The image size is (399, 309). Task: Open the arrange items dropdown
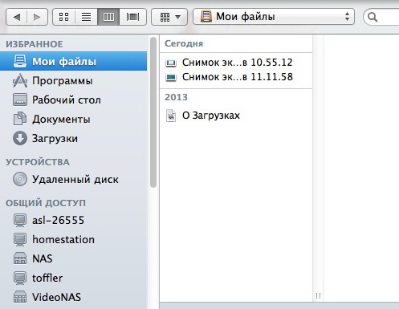click(x=169, y=17)
